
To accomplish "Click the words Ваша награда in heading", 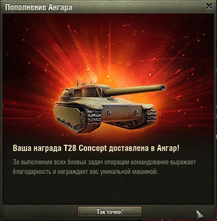I will 37,148.
